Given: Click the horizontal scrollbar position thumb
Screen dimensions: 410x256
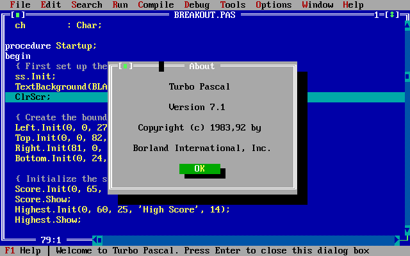Looking at the screenshot, I should 100,240.
